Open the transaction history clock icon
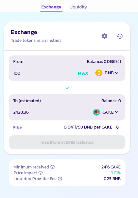The height and width of the screenshot is (198, 138). pos(120,36)
